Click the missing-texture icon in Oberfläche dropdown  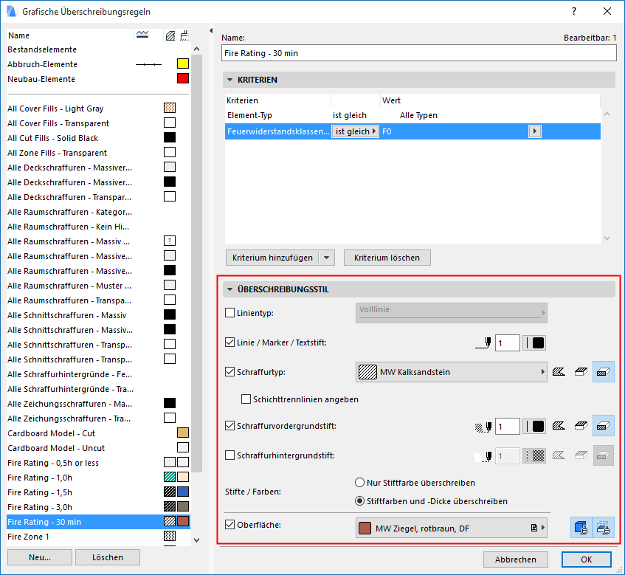tap(534, 528)
